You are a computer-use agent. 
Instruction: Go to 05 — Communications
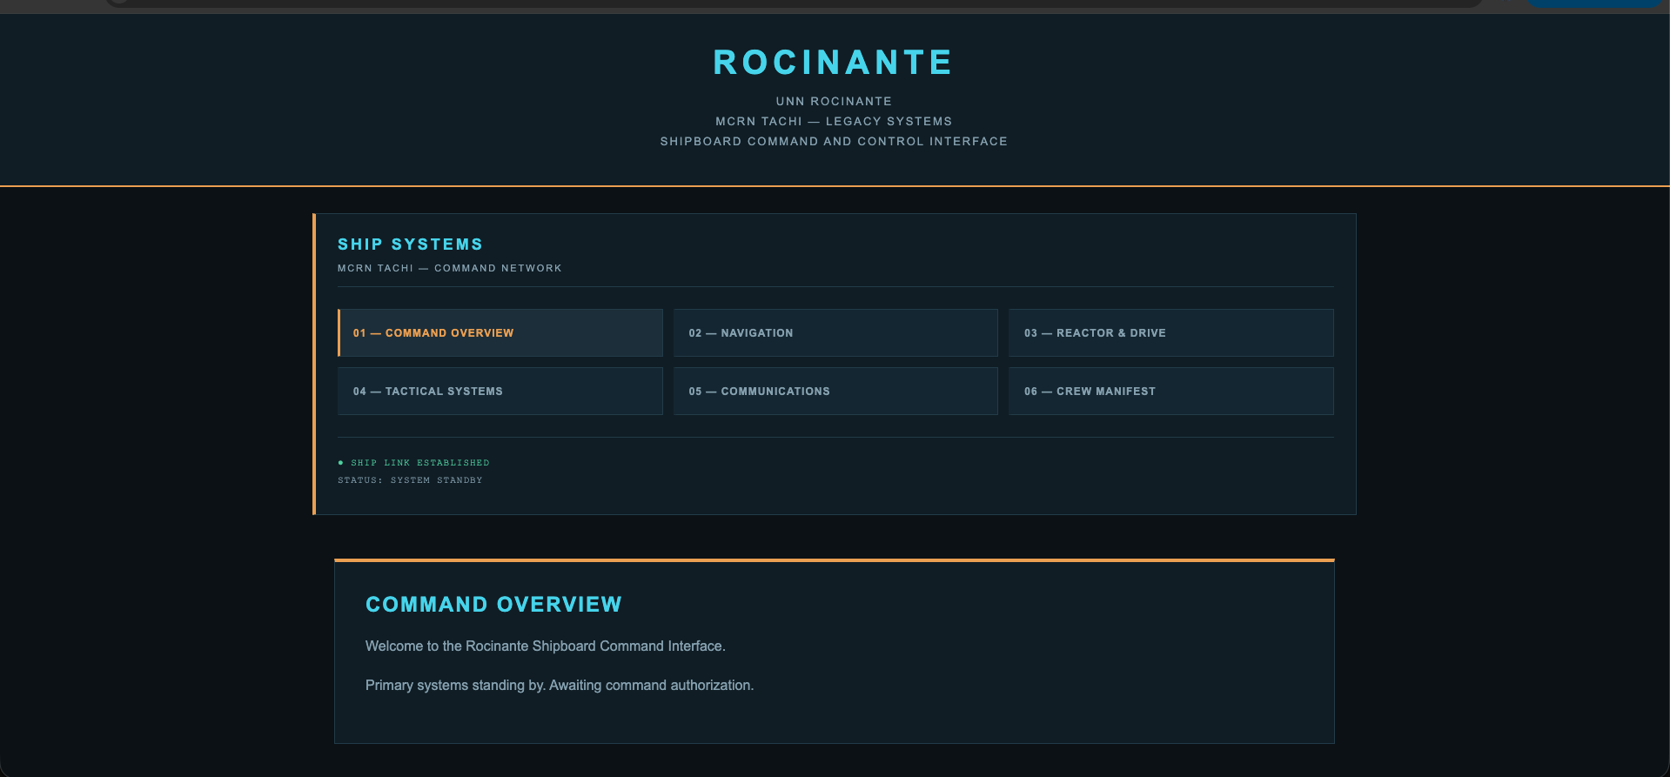[x=835, y=392]
